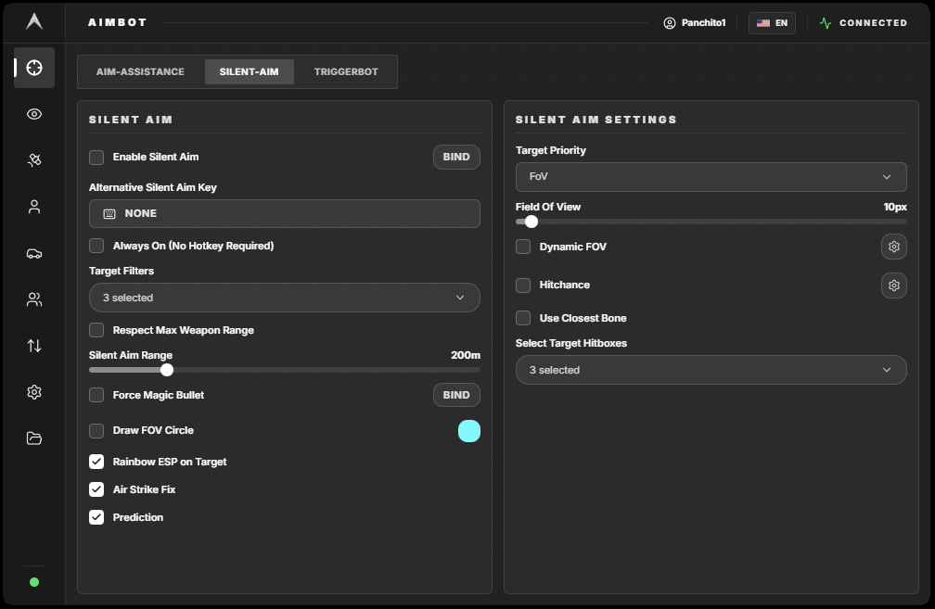Click the Alternative Silent Aim Key field
935x609 pixels.
point(285,214)
